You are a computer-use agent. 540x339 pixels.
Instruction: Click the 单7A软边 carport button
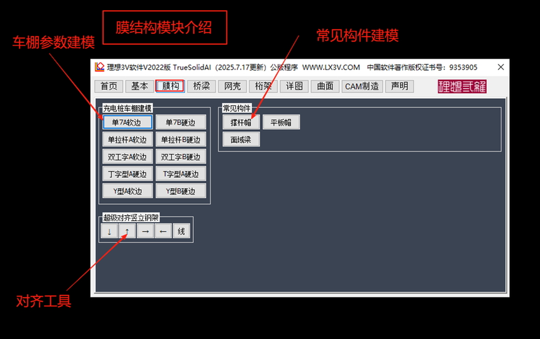(128, 122)
